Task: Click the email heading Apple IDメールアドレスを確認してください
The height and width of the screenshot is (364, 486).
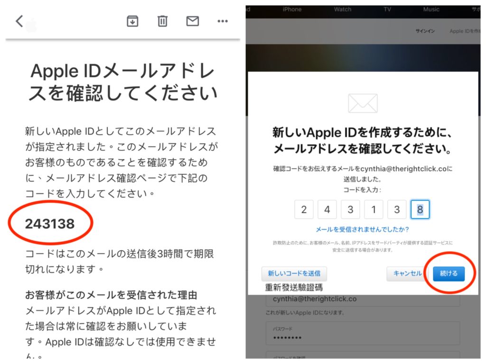Action: [x=123, y=82]
